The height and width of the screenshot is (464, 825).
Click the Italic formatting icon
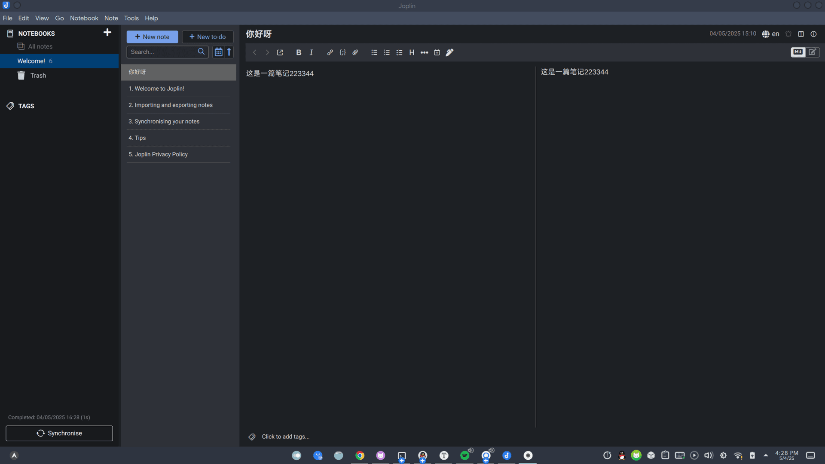(x=311, y=52)
